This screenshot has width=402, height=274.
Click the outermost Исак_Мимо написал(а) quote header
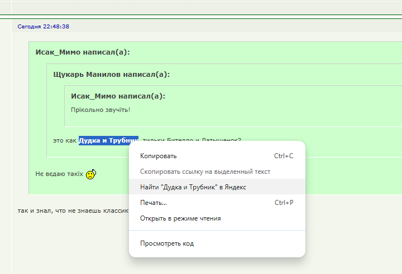[82, 52]
